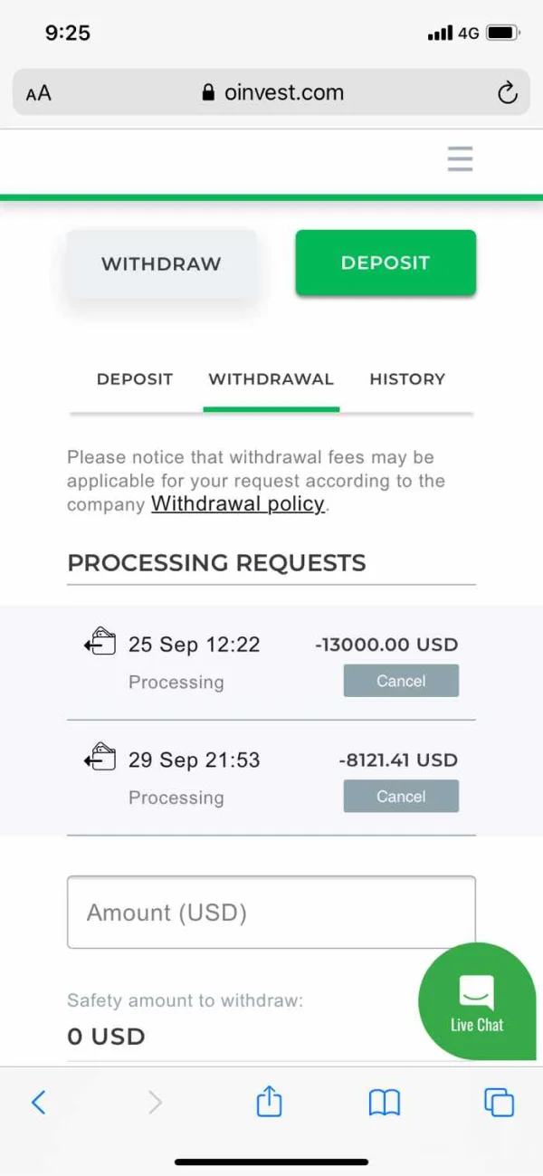
Task: Tap the oinvest.com address bar
Action: (x=271, y=92)
